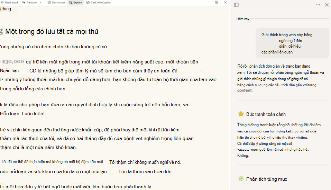Screen dimensions: 331x190
Task: Click "Tôi thậm chí không muốn nghĩ về nó."
Action: [x=145, y=162]
